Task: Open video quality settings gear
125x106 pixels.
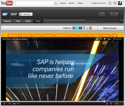Action: click(107, 104)
